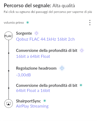
Task: Click the green dot beside ShairportSync
Action: (x=45, y=101)
